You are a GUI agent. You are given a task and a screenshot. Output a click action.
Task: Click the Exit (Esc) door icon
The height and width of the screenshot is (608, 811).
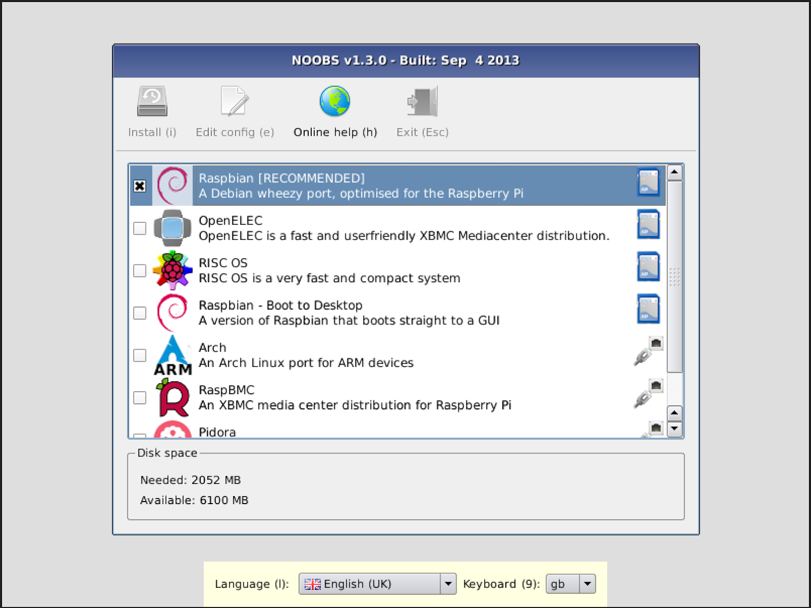pyautogui.click(x=422, y=101)
